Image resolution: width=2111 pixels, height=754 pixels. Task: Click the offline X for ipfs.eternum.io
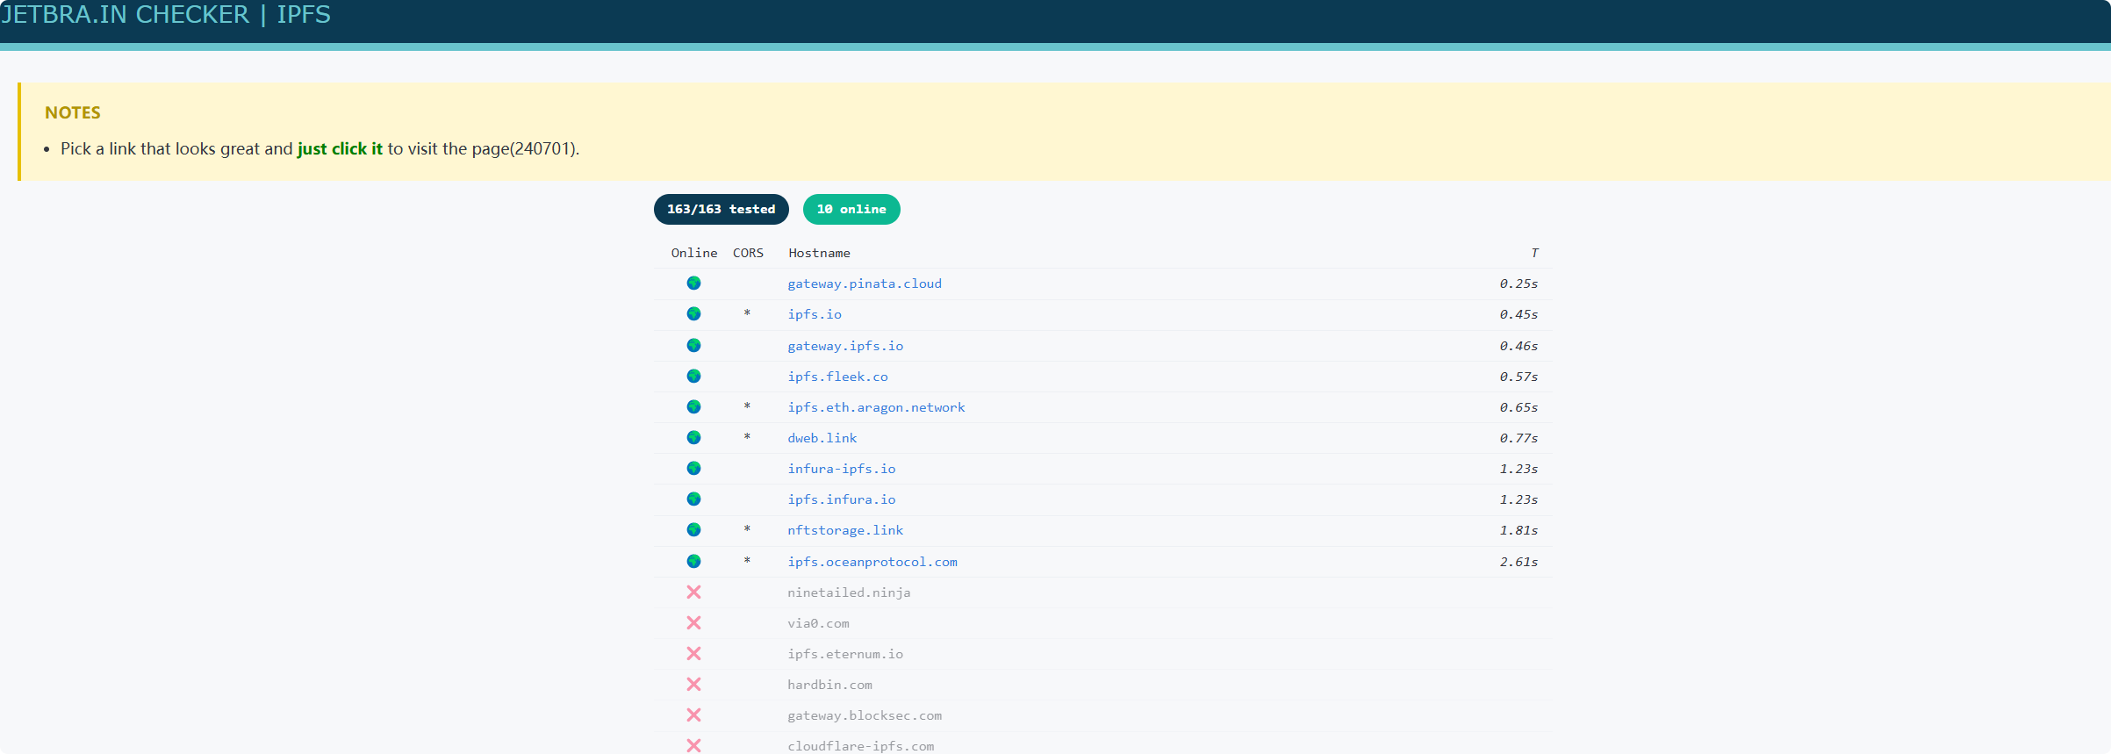pyautogui.click(x=693, y=653)
